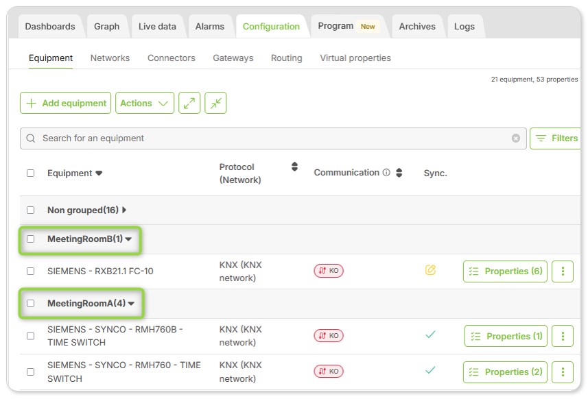Click KO status badge for RXB21.1 FC-10

[x=329, y=271]
